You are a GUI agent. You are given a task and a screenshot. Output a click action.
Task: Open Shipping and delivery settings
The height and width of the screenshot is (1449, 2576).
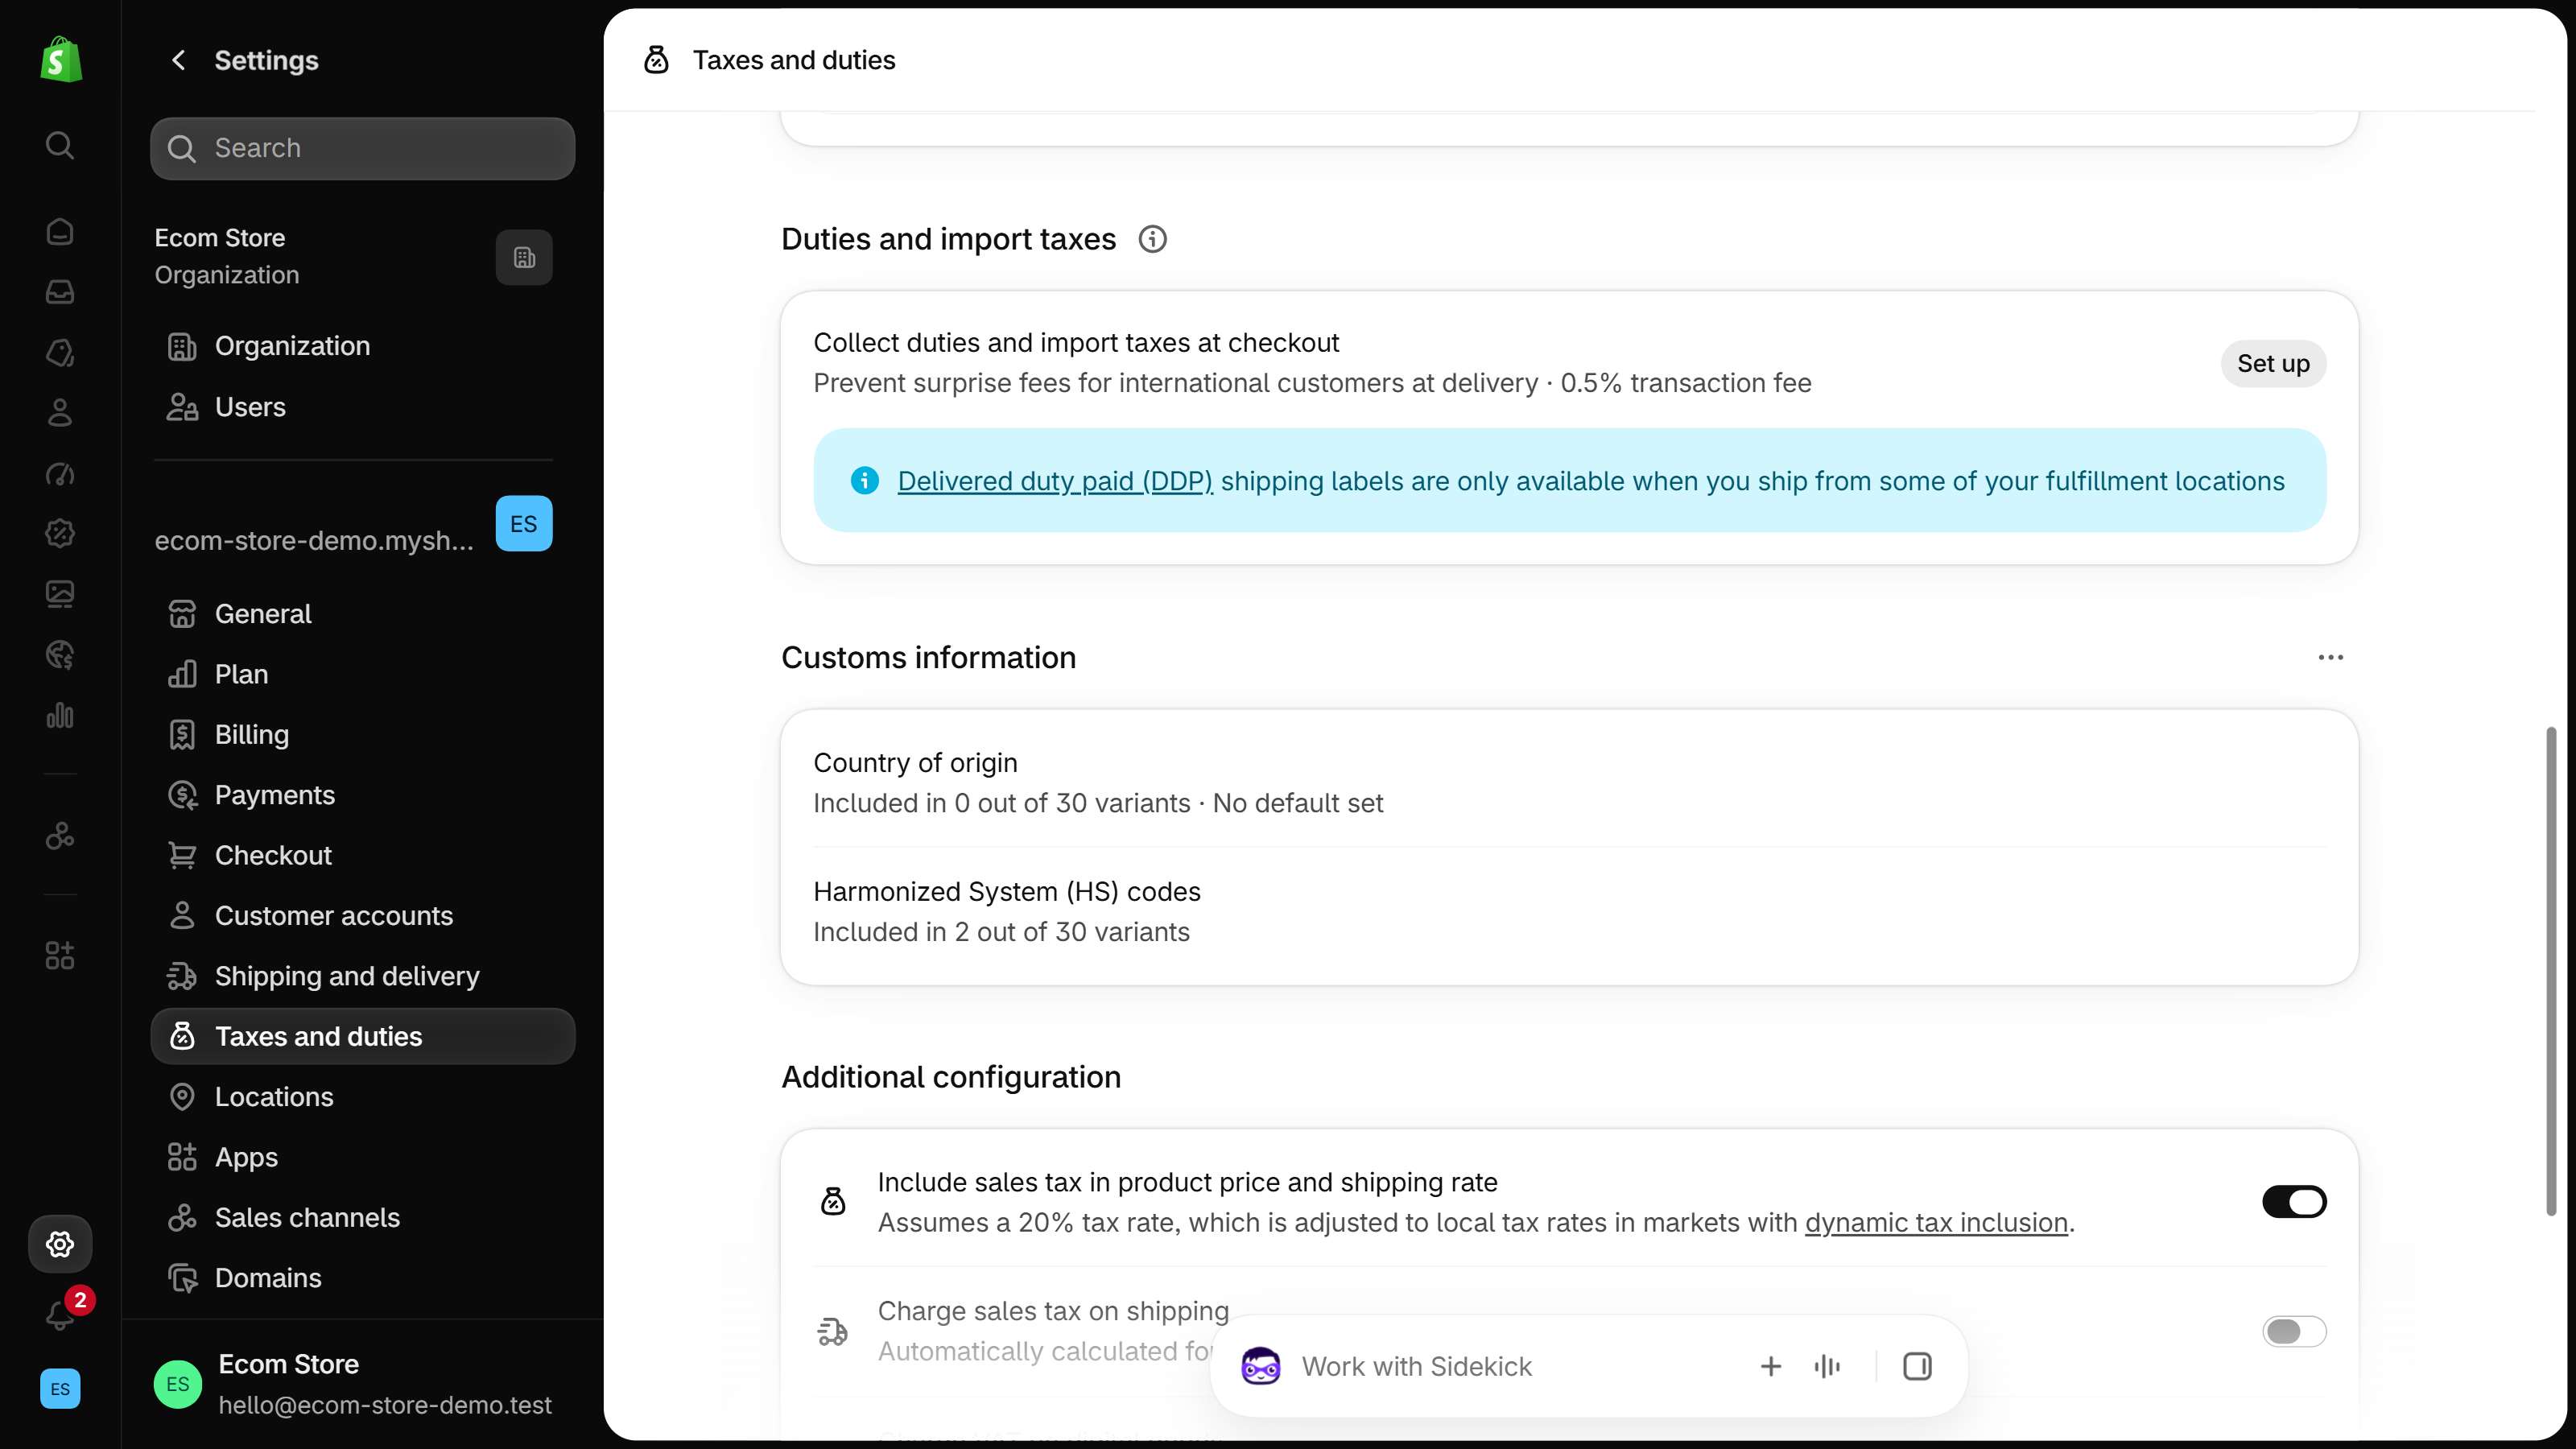tap(362, 976)
